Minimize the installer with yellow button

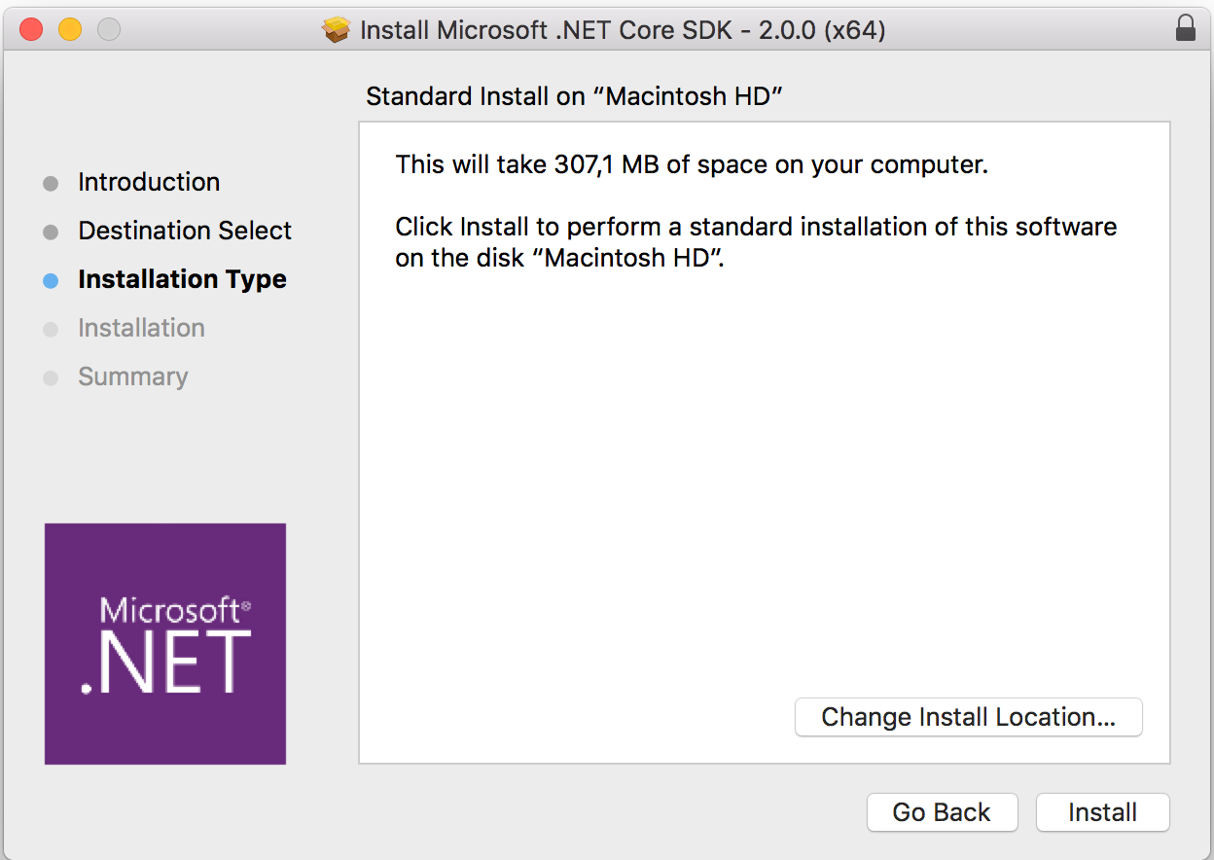click(x=70, y=30)
